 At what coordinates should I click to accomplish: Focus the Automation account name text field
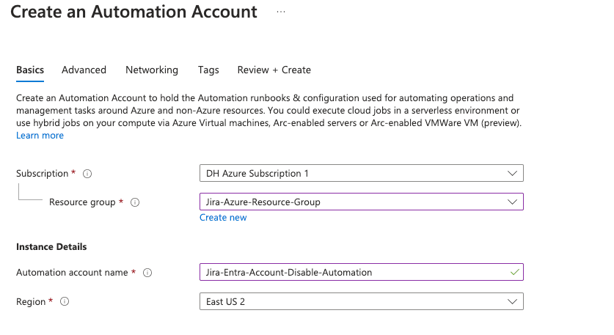pyautogui.click(x=352, y=272)
